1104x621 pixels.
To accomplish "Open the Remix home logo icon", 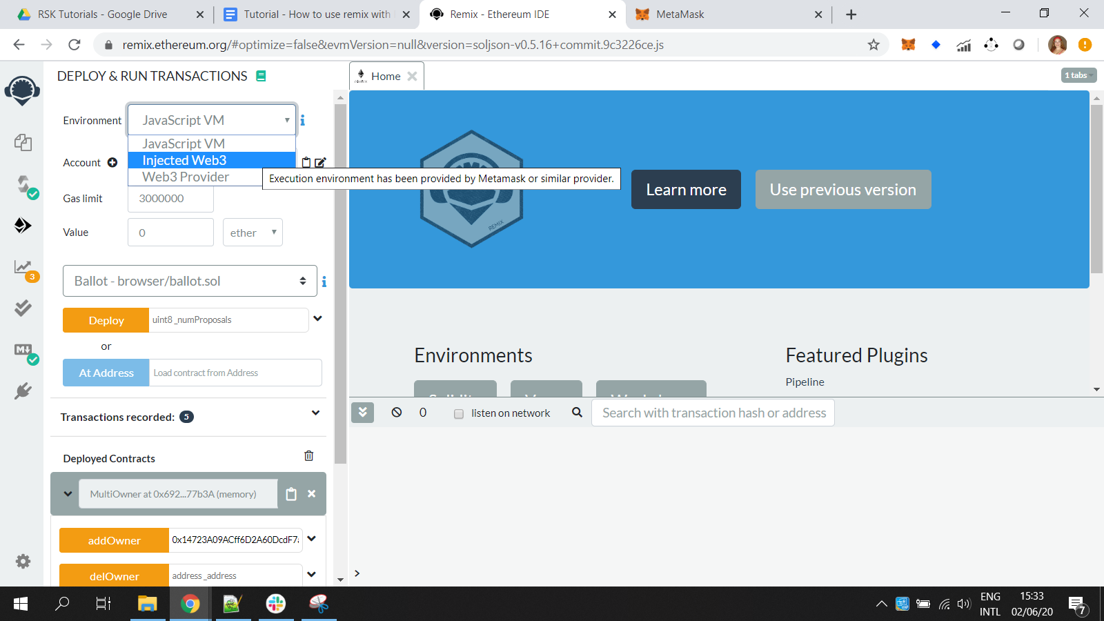I will click(22, 90).
